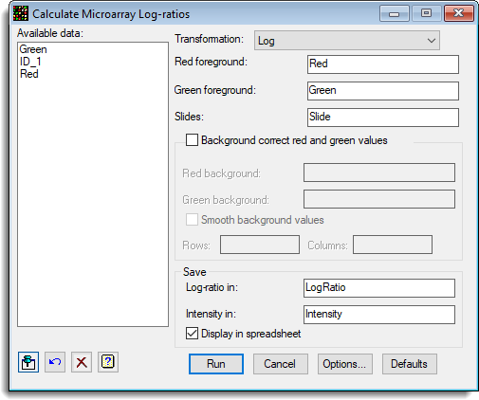Enable background correct red and green values

(x=192, y=140)
